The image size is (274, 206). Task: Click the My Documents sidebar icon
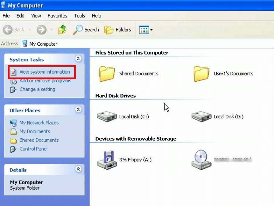point(13,132)
